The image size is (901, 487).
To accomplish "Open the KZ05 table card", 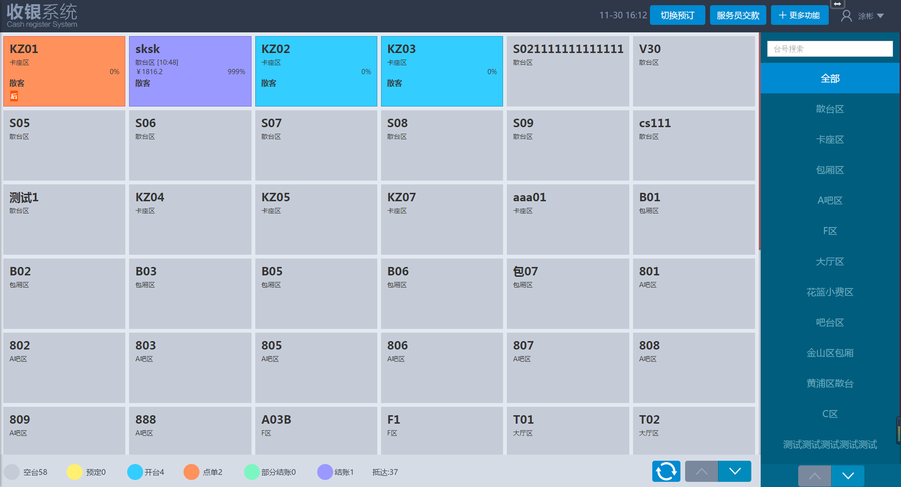I will tap(316, 220).
